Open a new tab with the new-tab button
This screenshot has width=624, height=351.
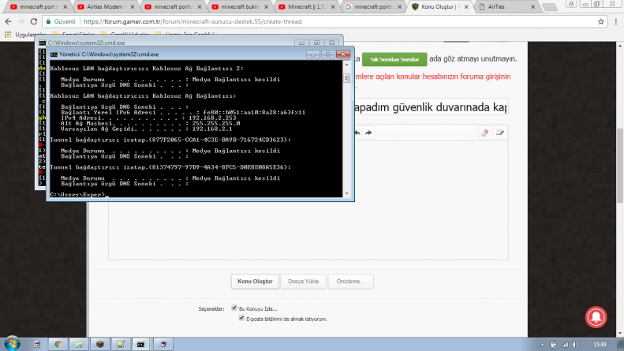(x=550, y=7)
